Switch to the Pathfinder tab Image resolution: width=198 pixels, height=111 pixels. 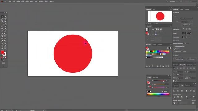188,85
